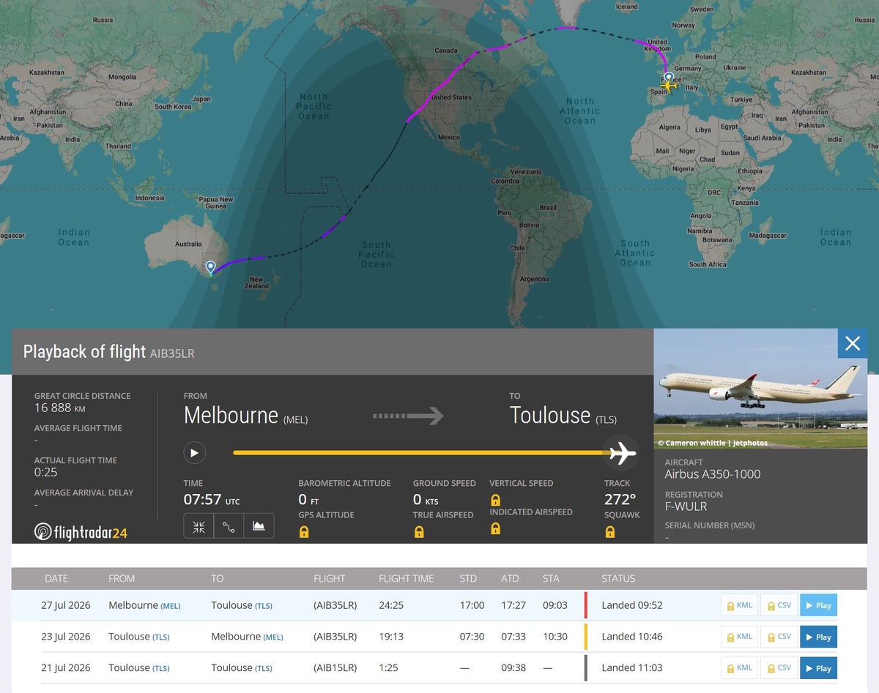Download CSV for 27 Jul 2026 flight
The image size is (879, 693).
coord(779,605)
